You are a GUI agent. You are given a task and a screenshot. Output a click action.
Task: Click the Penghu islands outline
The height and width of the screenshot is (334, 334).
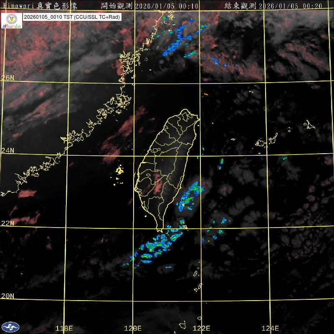120,170
